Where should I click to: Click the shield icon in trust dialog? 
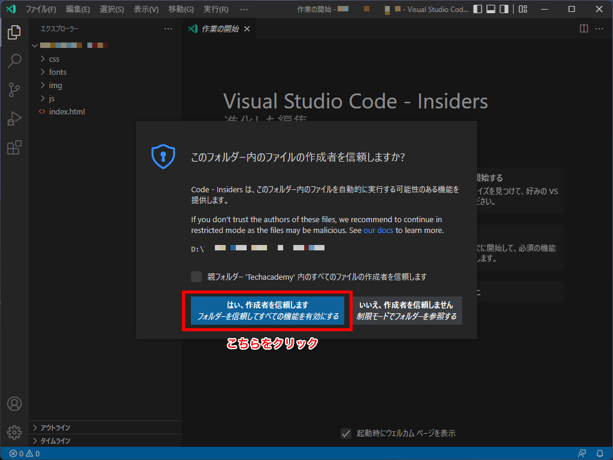163,156
